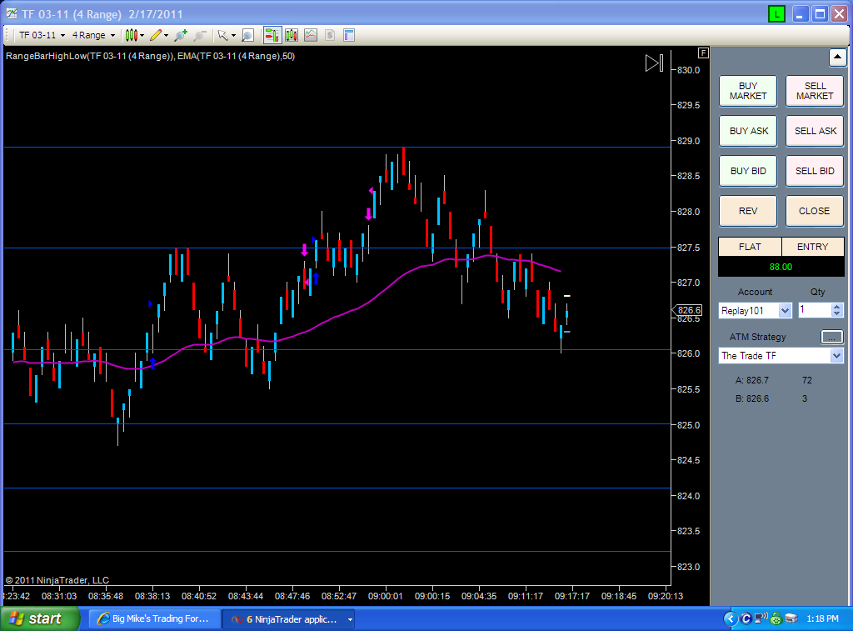Click the 826.6 current price marker
This screenshot has height=631, width=853.
(x=688, y=310)
